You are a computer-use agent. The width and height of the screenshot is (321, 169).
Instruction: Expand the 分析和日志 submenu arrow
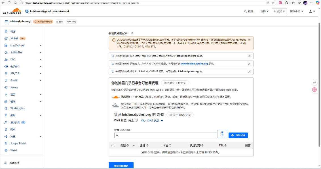[x=41, y=53]
